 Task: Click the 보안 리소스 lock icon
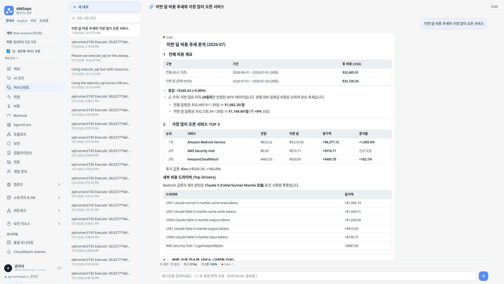pos(9,224)
